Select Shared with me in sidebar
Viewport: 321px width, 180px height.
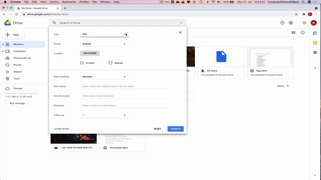click(x=22, y=58)
